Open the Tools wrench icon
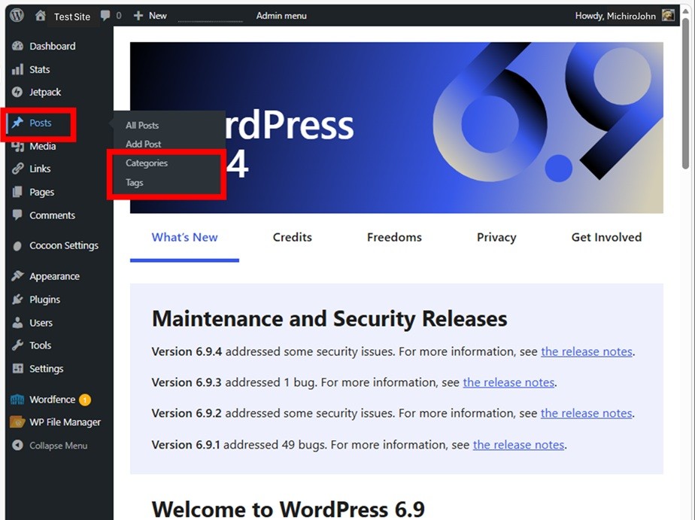The image size is (695, 520). tap(18, 345)
